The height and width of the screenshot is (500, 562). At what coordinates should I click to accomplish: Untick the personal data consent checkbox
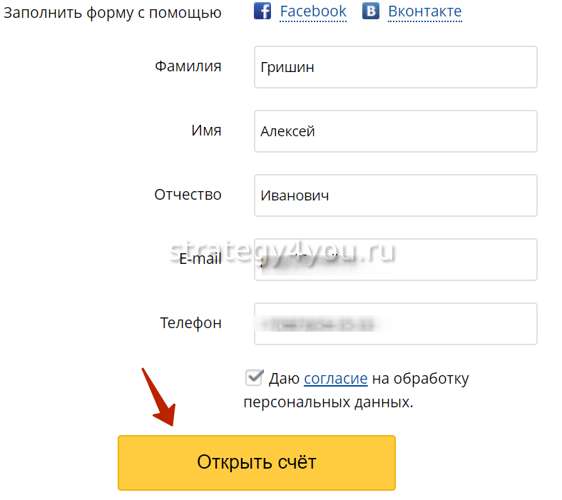click(254, 377)
